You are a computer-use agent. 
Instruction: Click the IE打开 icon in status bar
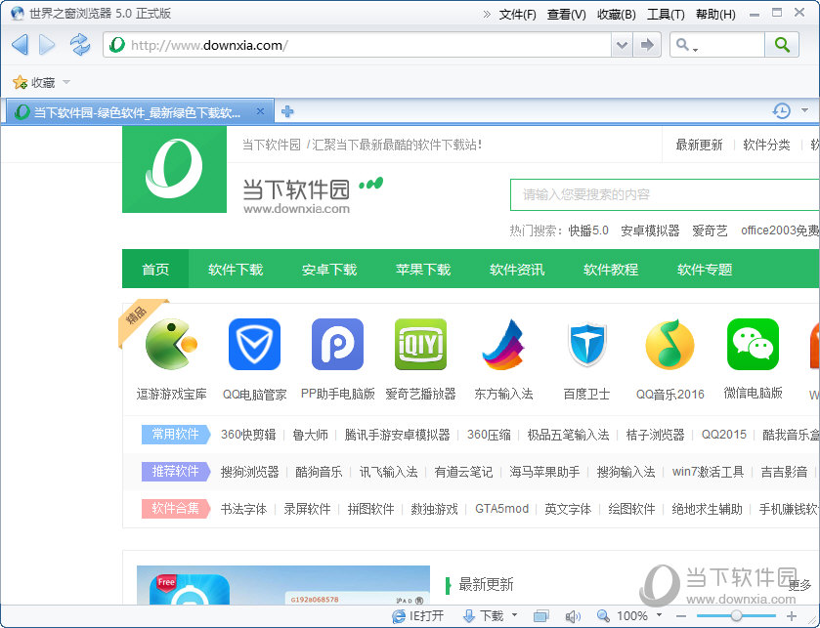pyautogui.click(x=399, y=616)
